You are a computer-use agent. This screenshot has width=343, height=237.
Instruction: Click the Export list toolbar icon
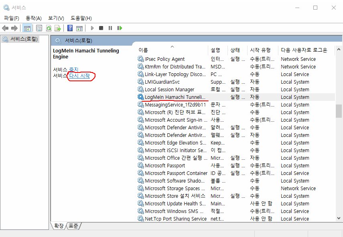(x=58, y=28)
